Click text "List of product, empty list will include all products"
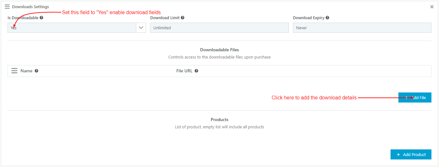Image resolution: width=439 pixels, height=167 pixels. (x=219, y=127)
